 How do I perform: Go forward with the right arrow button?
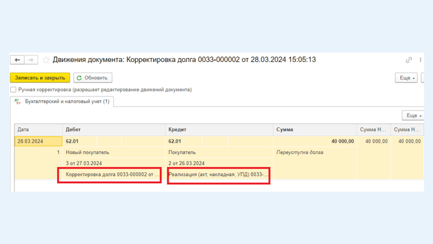[31, 59]
